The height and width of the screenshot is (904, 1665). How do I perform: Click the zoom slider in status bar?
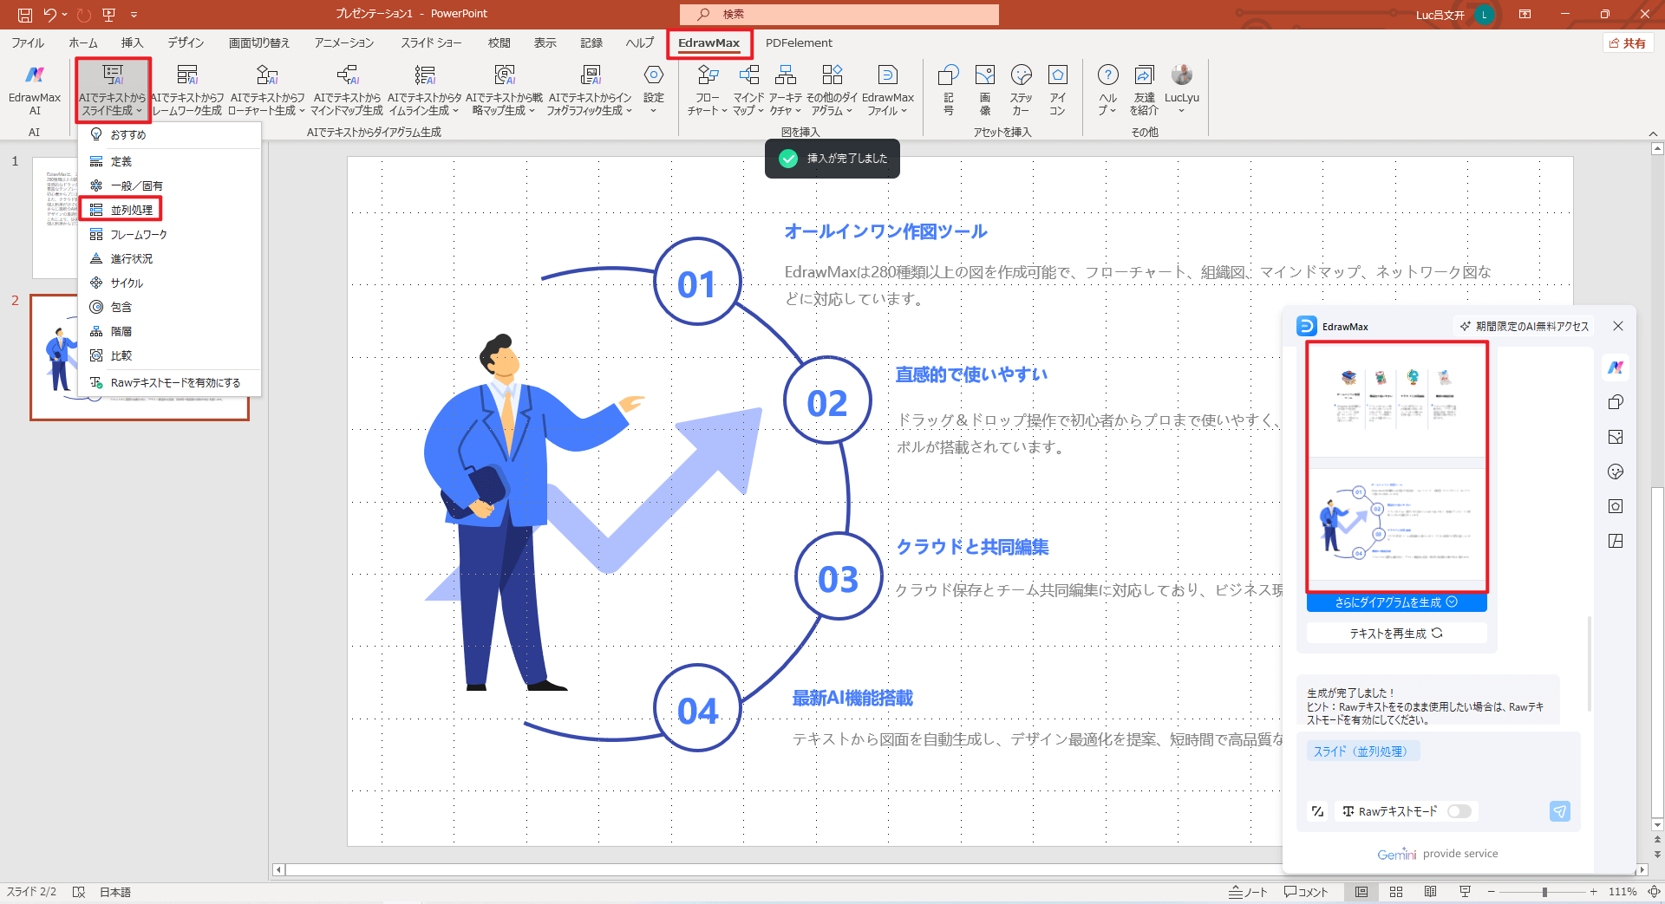1544,892
